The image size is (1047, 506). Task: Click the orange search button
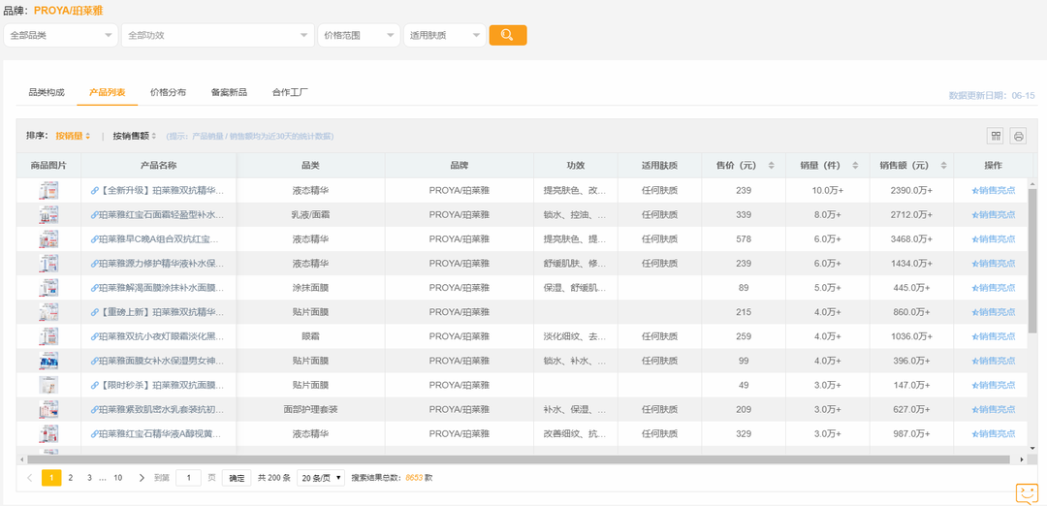(507, 35)
